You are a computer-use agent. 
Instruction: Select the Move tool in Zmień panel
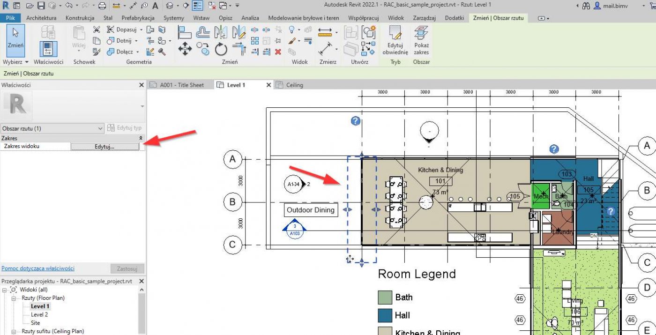pyautogui.click(x=185, y=49)
